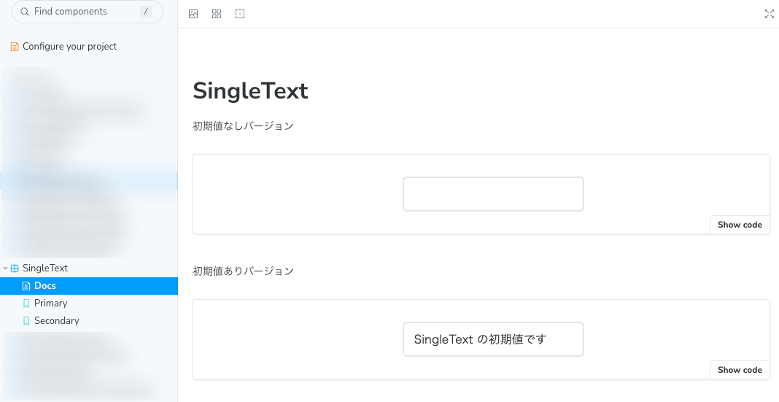Image resolution: width=779 pixels, height=402 pixels.
Task: Open the Primary story
Action: point(89,303)
